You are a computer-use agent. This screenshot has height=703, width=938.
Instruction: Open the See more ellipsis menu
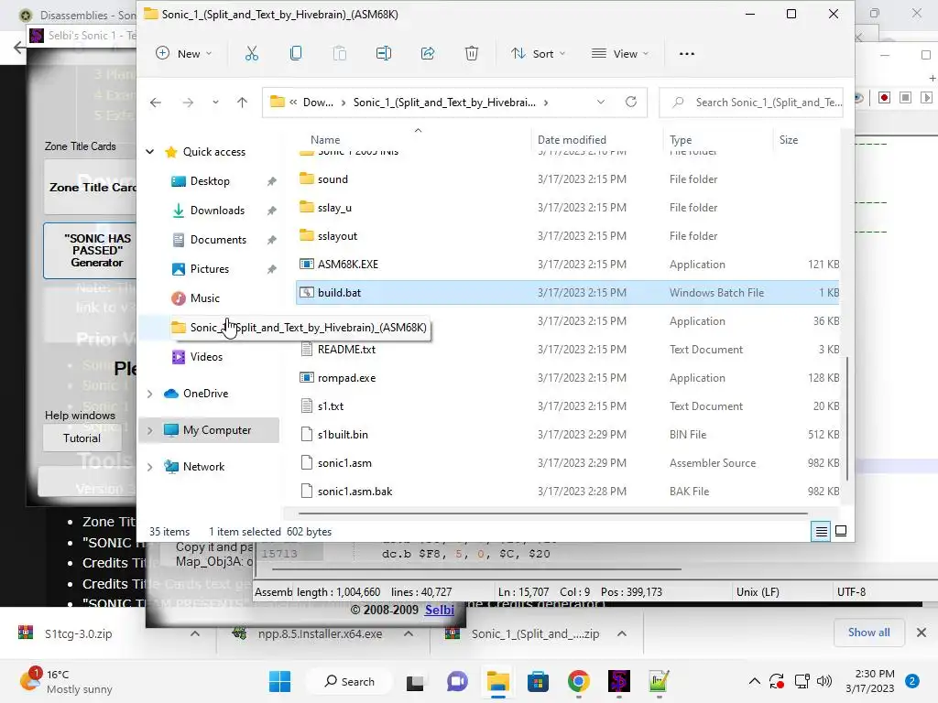(687, 54)
